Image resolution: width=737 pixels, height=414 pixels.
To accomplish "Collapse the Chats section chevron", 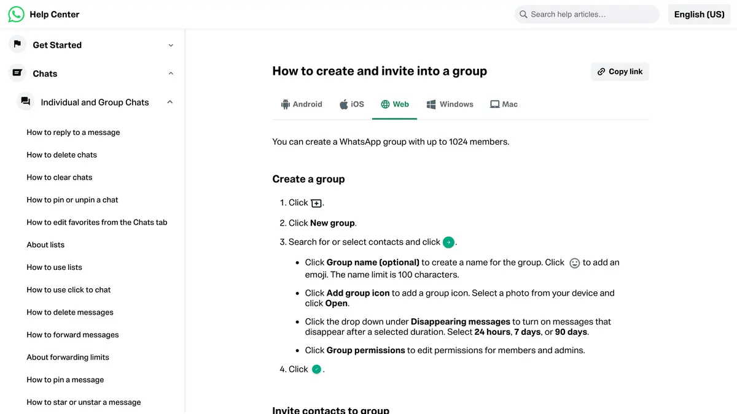I will click(171, 74).
